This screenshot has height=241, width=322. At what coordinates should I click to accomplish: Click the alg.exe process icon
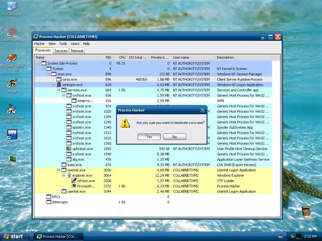tap(69, 159)
